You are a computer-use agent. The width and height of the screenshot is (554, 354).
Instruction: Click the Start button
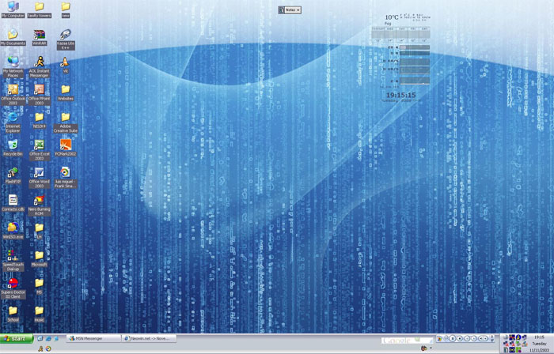pos(17,338)
